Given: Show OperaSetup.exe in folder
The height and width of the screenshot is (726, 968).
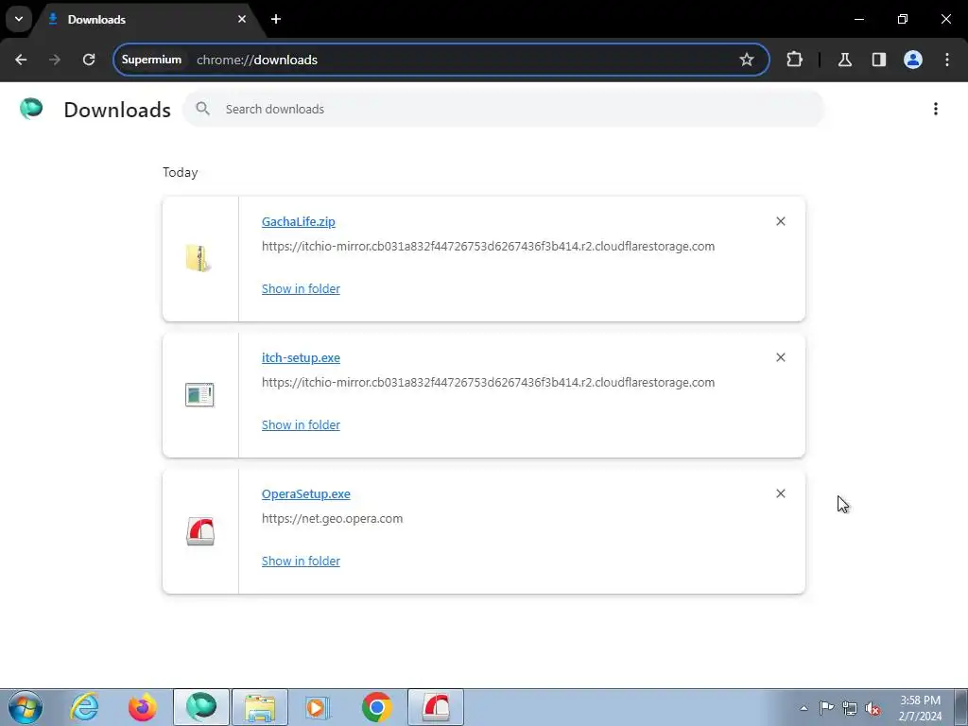Looking at the screenshot, I should [x=301, y=562].
